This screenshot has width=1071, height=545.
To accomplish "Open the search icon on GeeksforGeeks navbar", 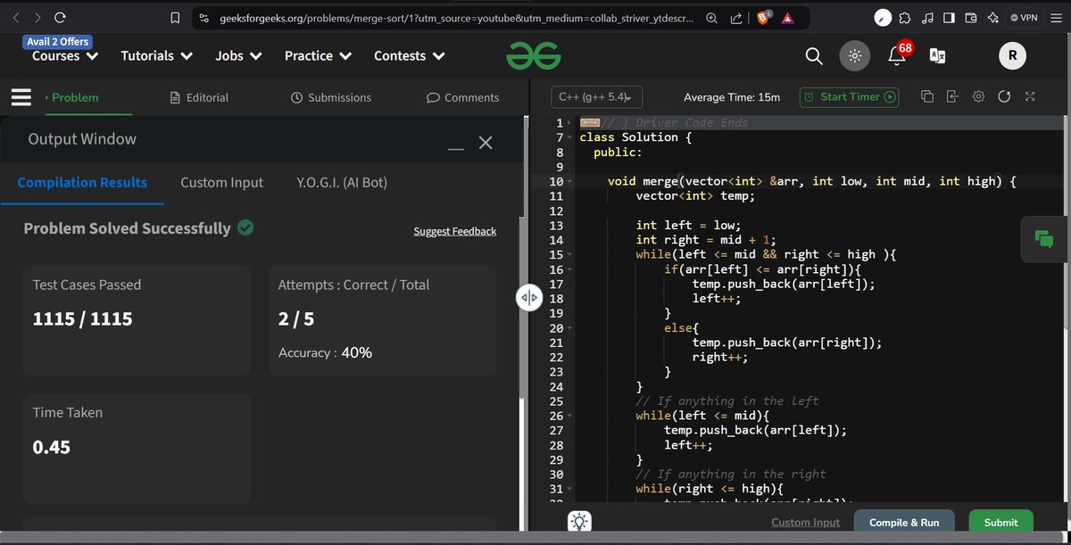I will click(813, 55).
